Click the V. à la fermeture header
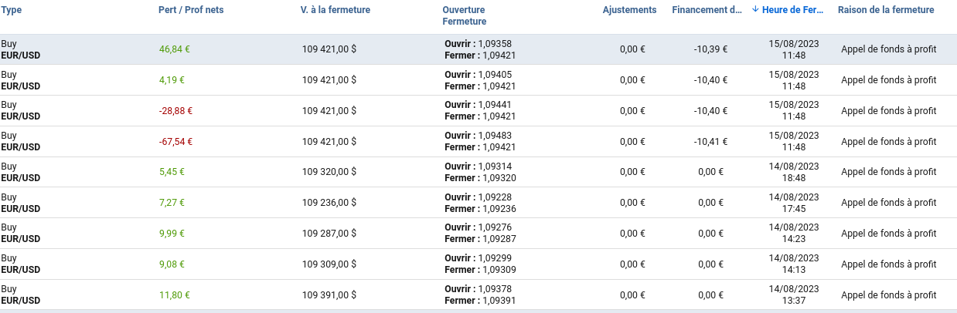The image size is (957, 313). 335,10
